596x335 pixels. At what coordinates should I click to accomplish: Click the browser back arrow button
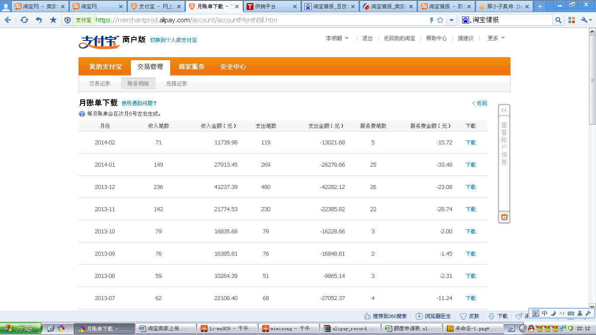(8, 20)
